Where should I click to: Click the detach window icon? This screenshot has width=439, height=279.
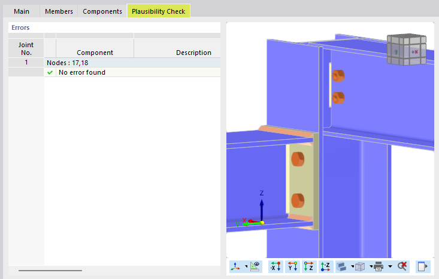(422, 266)
